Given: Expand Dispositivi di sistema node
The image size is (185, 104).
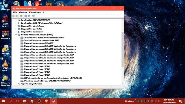Looking at the screenshot, I should point(16,26).
